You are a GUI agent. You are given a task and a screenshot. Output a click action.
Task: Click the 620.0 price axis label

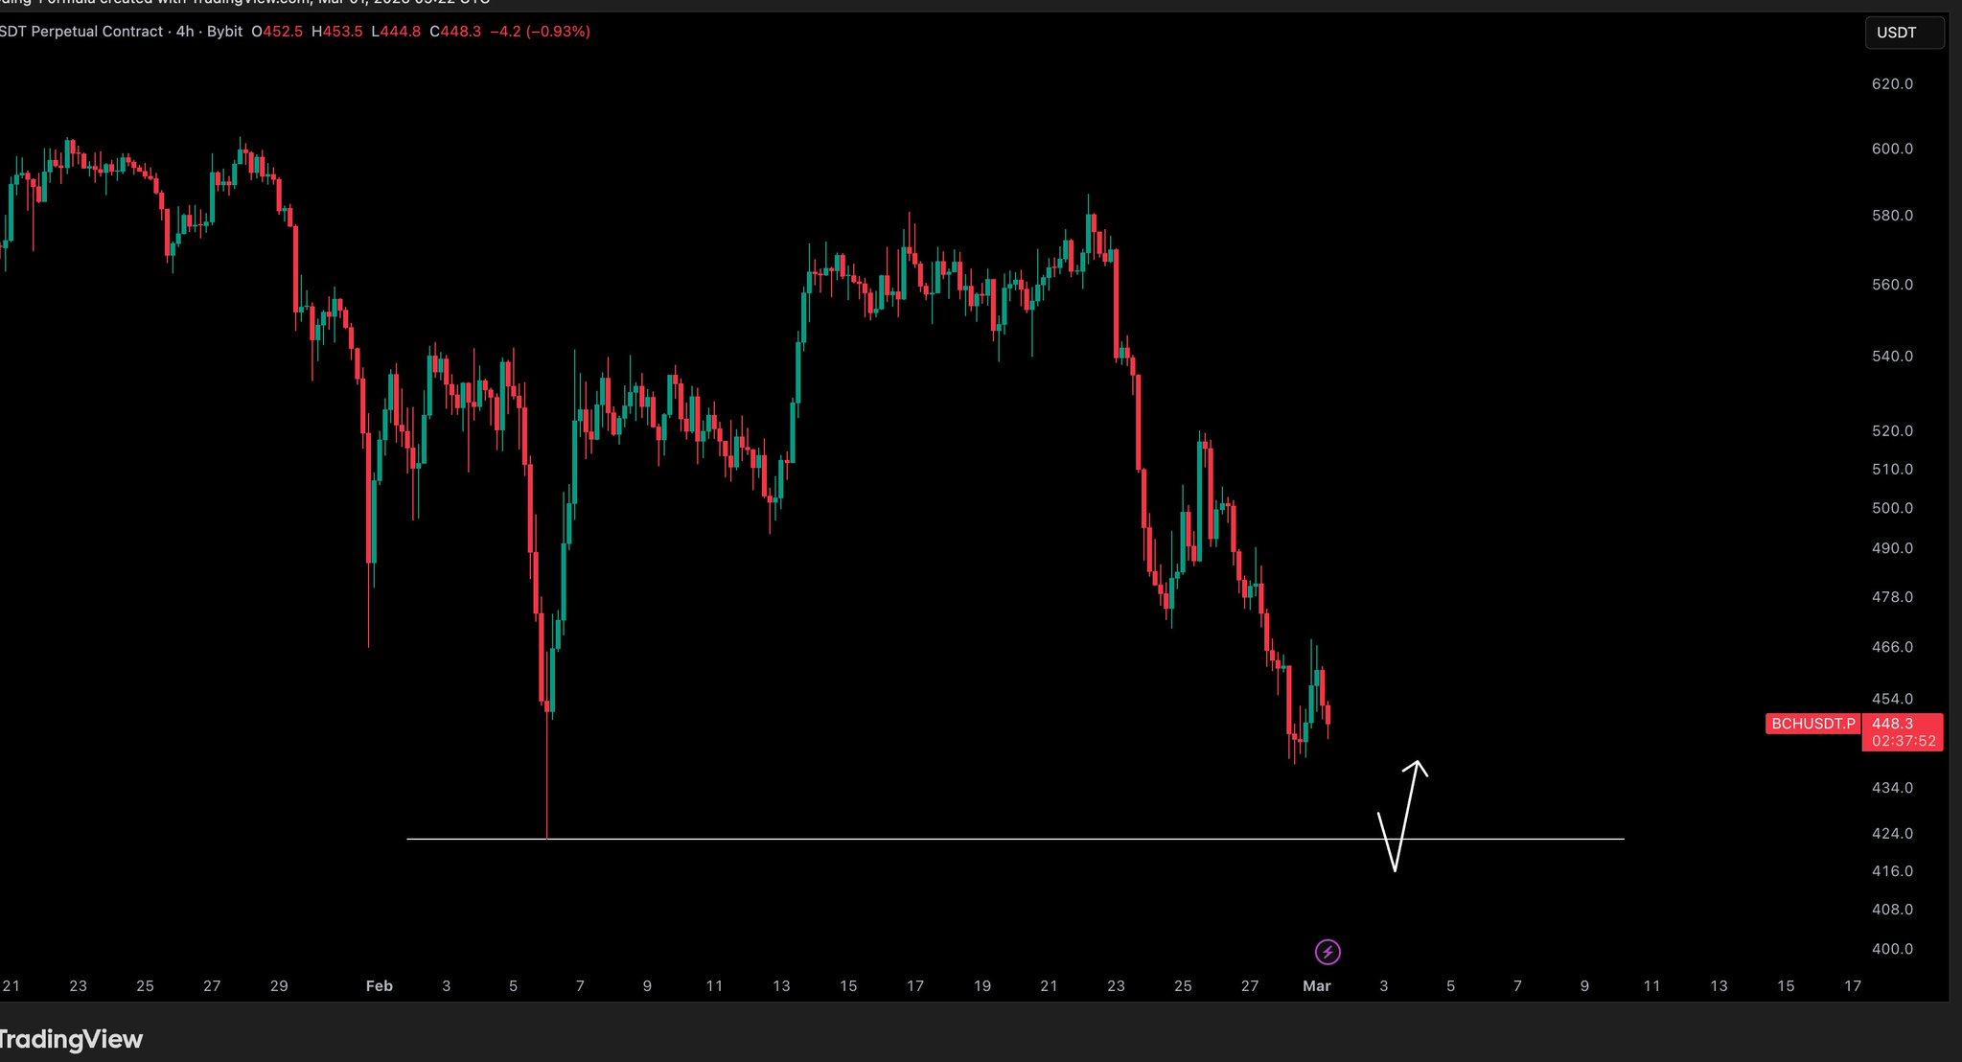pos(1892,84)
